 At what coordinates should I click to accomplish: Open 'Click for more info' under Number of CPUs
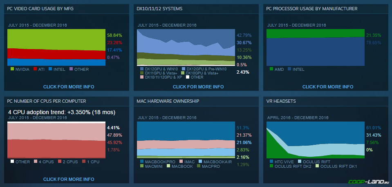point(69,179)
